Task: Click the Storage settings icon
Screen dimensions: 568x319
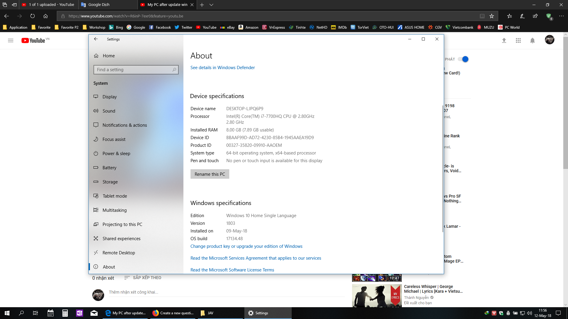Action: click(96, 182)
